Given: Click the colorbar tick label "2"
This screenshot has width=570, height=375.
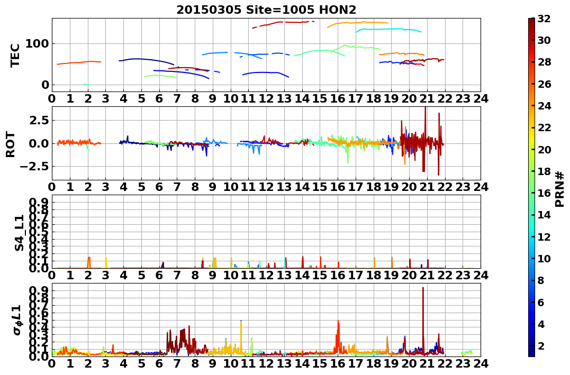Looking at the screenshot, I should click(541, 345).
